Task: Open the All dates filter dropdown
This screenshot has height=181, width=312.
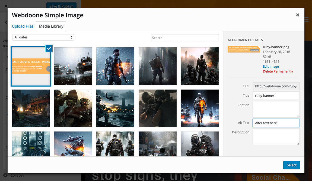Action: tap(43, 37)
